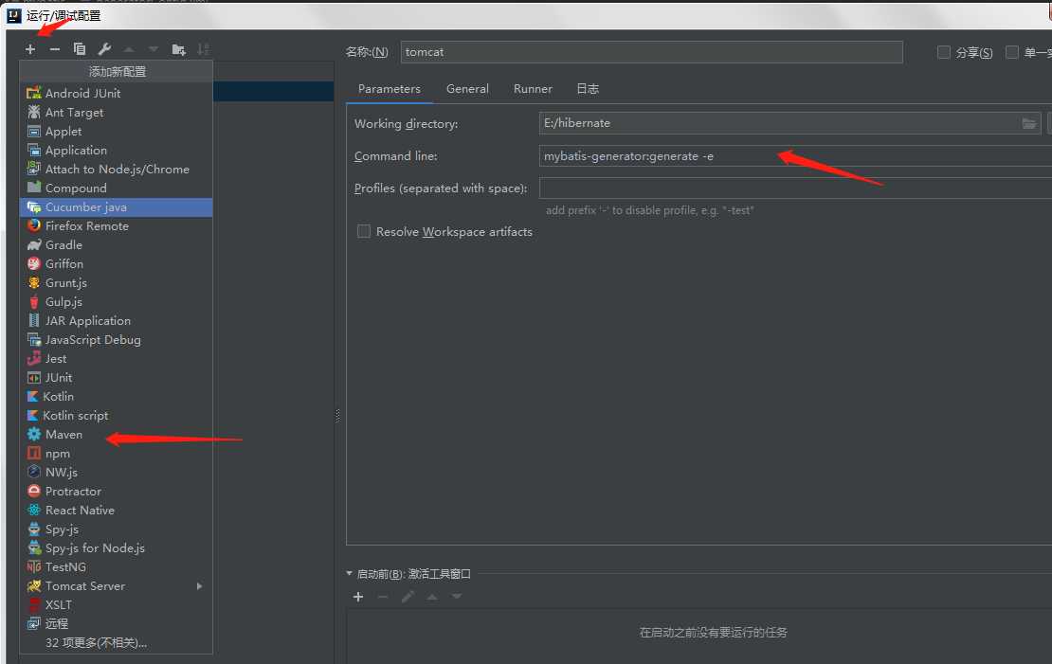Screen dimensions: 1052x664
Task: Choose Applet configuration type
Action: pos(116,132)
